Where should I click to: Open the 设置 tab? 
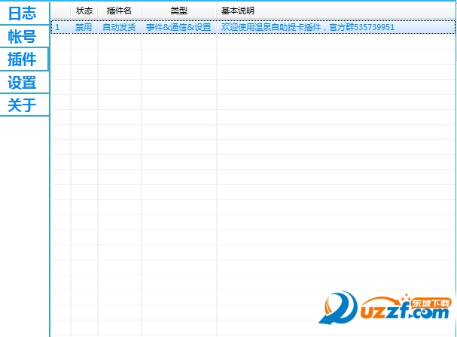point(25,82)
